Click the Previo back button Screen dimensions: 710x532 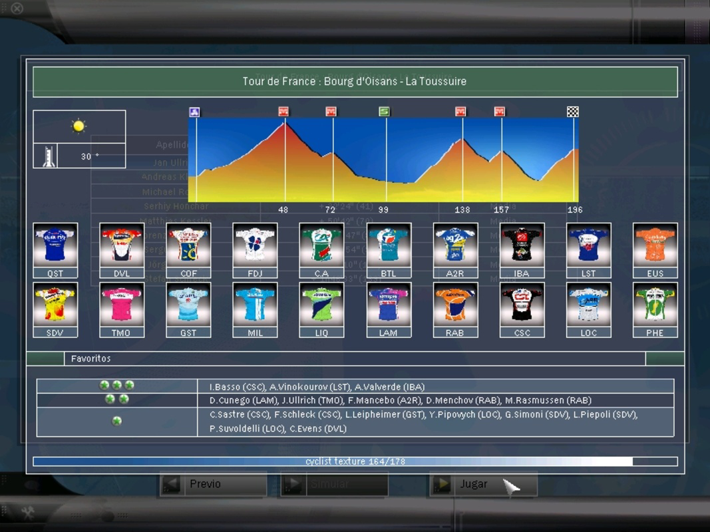pyautogui.click(x=214, y=484)
